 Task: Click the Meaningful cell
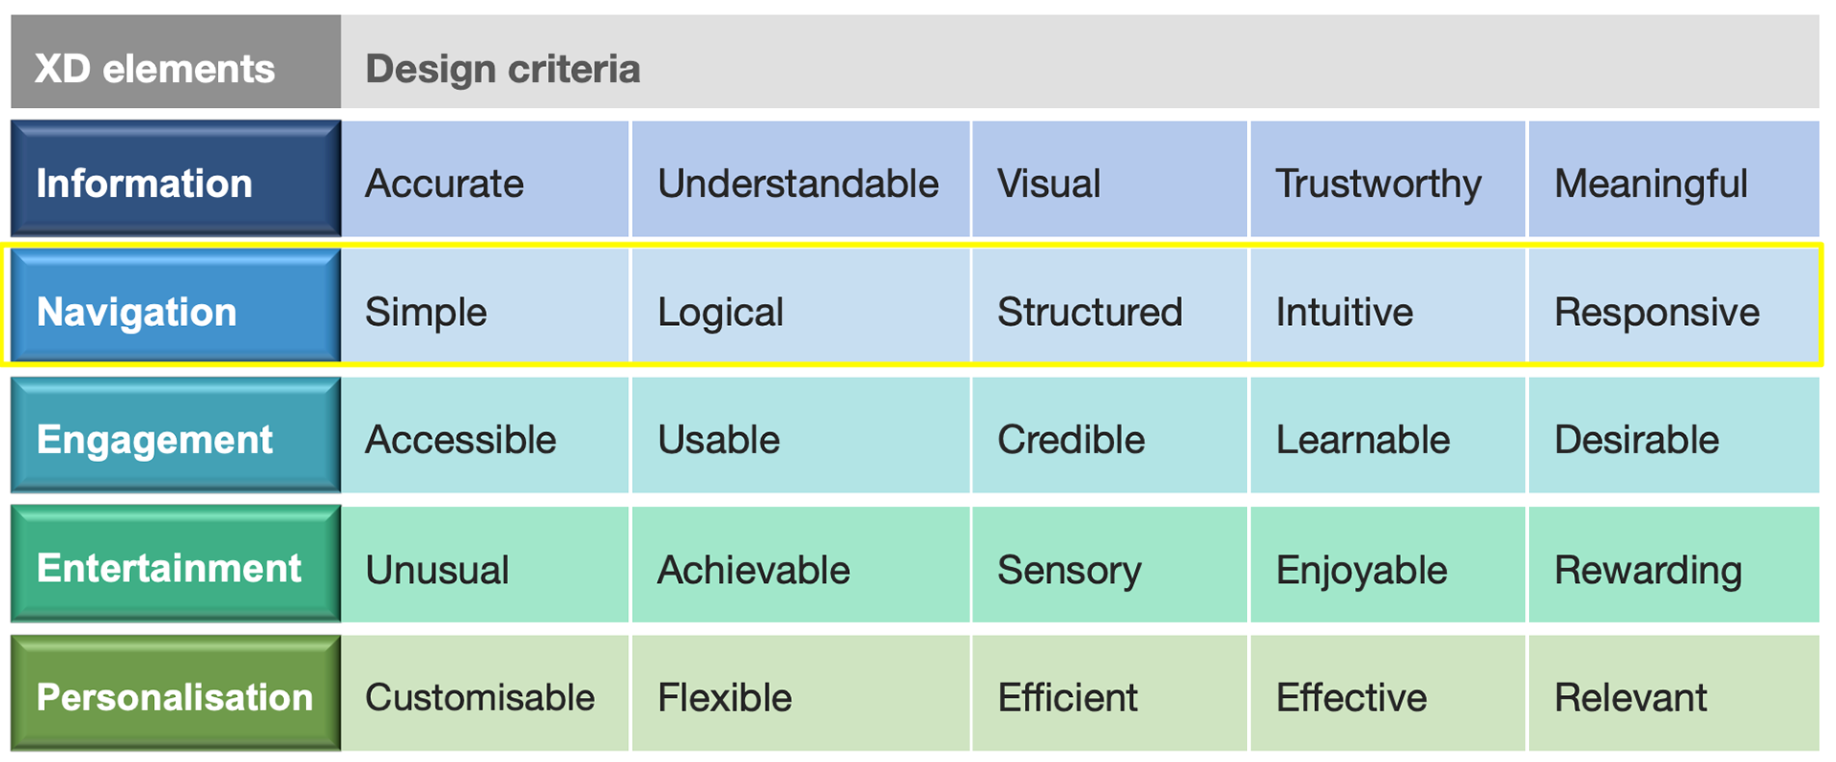click(1673, 179)
